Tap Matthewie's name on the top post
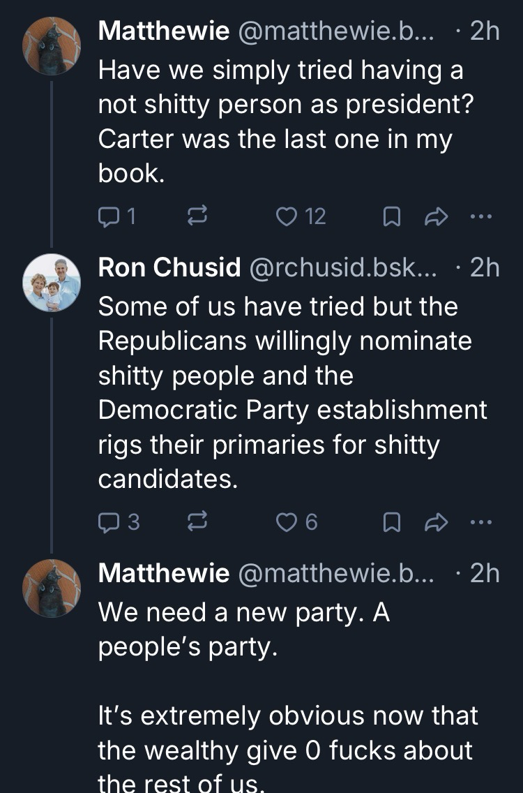The width and height of the screenshot is (523, 793). coord(164,31)
